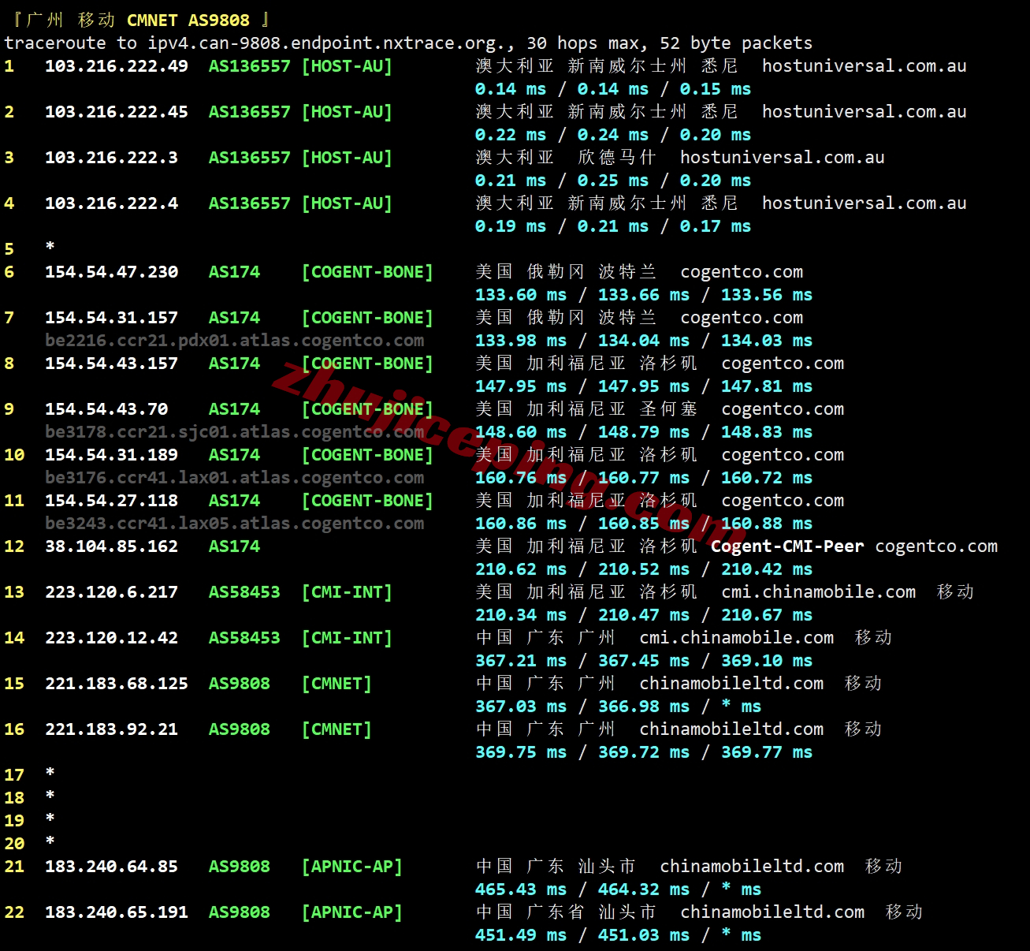Click the asterisk on hop 20
This screenshot has width=1030, height=951.
click(50, 841)
